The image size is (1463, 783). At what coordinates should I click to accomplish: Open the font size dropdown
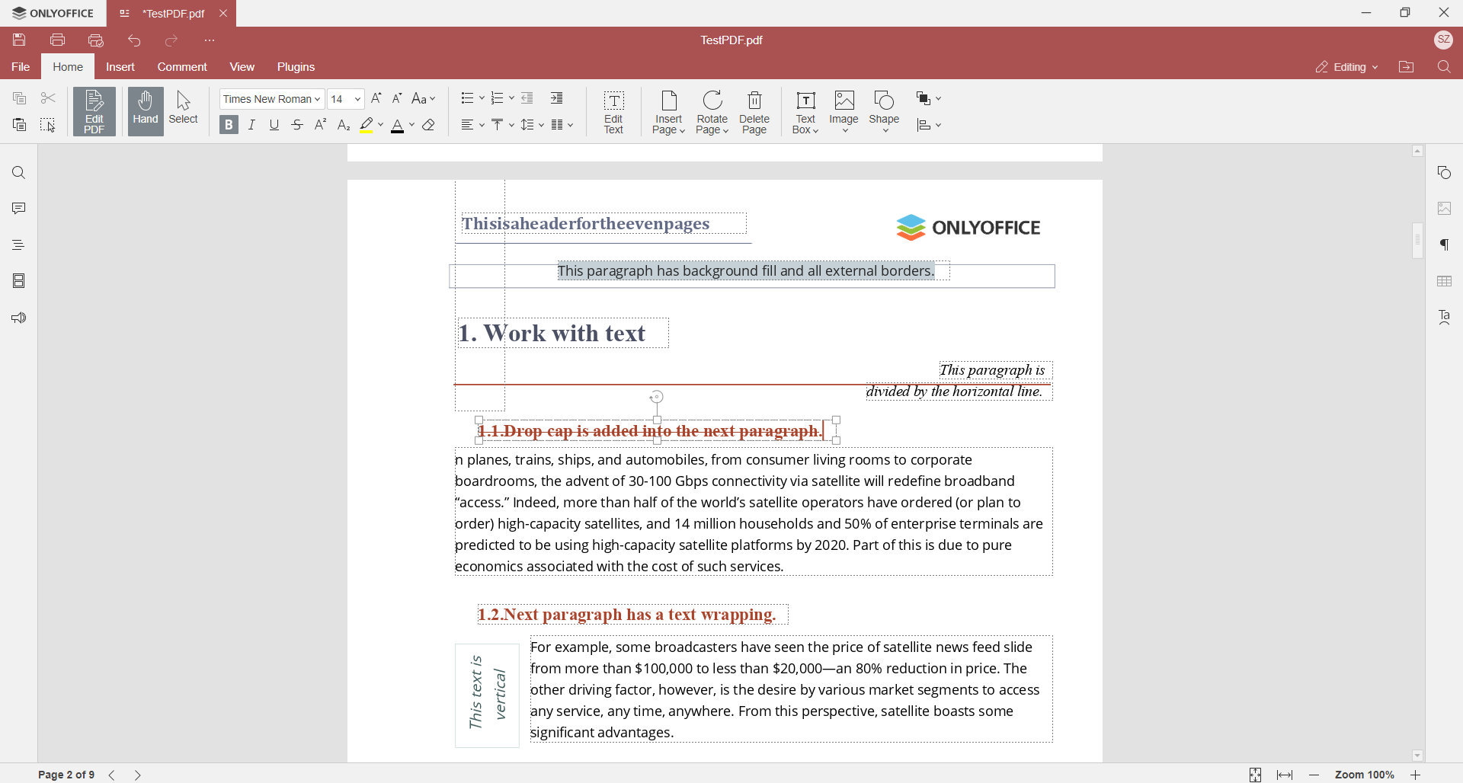tap(358, 98)
